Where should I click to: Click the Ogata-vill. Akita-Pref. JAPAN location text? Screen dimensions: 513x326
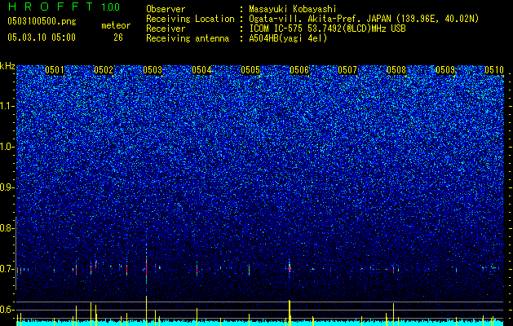click(x=364, y=19)
